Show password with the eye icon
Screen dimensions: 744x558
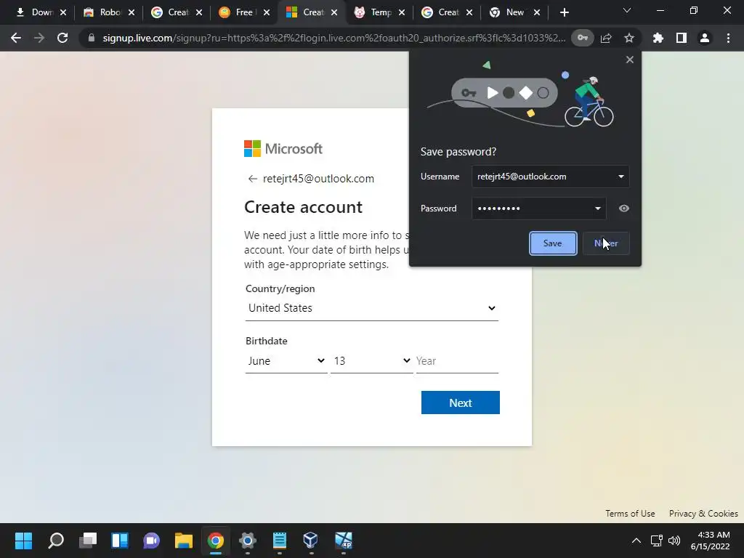click(624, 209)
